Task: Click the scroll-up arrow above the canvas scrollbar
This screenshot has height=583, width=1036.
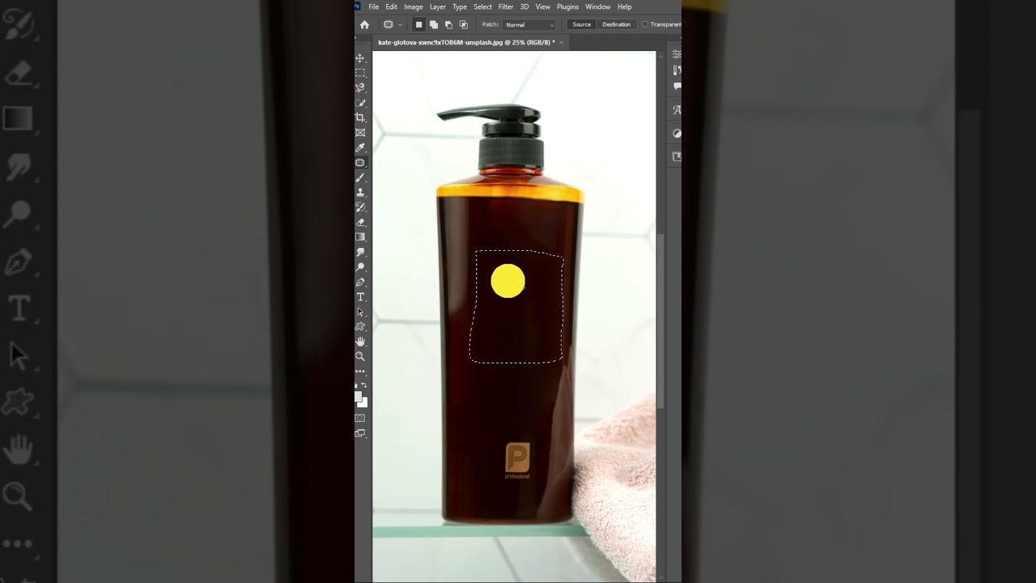Action: click(x=660, y=55)
